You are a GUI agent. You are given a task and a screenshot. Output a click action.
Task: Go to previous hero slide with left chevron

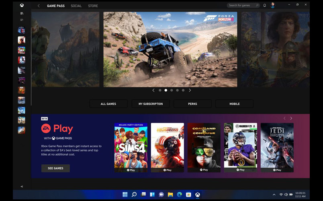[x=153, y=90]
